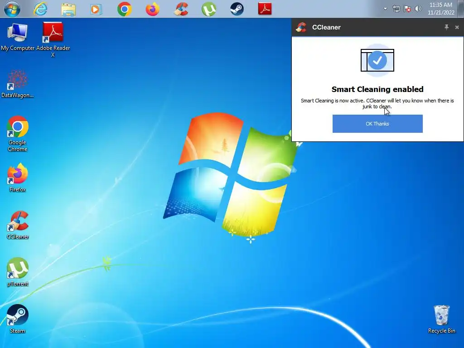Click the taskbar clock showing 11:35 AM
Viewport: 464px width, 348px height.
[441, 9]
